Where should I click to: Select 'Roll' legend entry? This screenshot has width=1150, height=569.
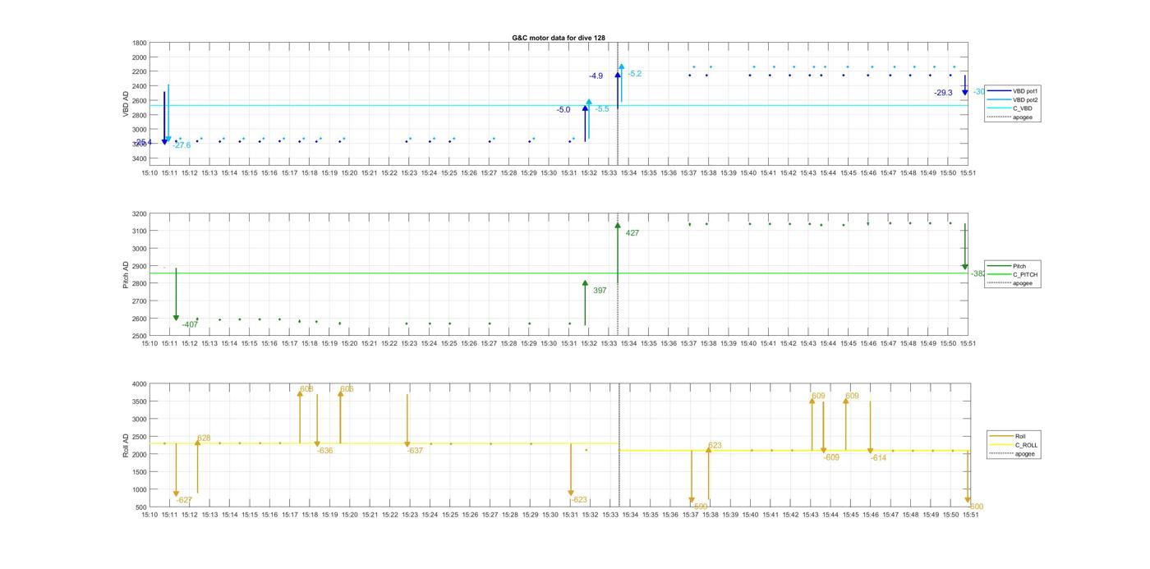[1021, 436]
